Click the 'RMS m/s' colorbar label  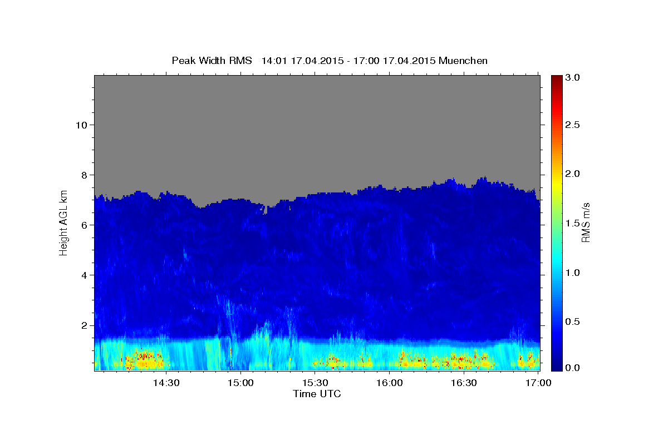(x=585, y=221)
